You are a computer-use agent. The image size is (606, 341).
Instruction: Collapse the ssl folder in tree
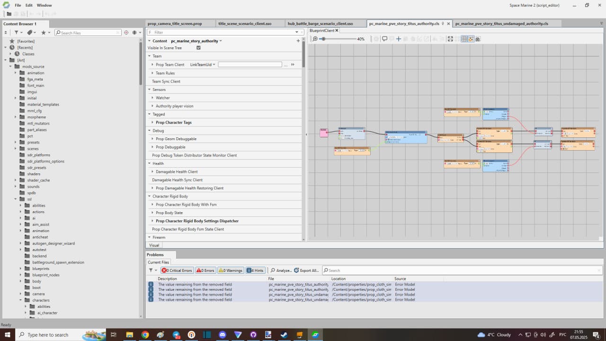point(16,199)
